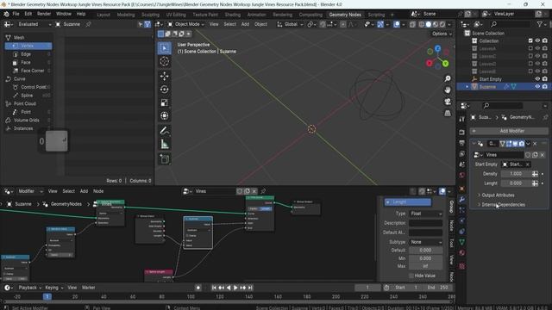Open the Keying popover in timeline
This screenshot has width=552, height=310.
click(x=53, y=288)
